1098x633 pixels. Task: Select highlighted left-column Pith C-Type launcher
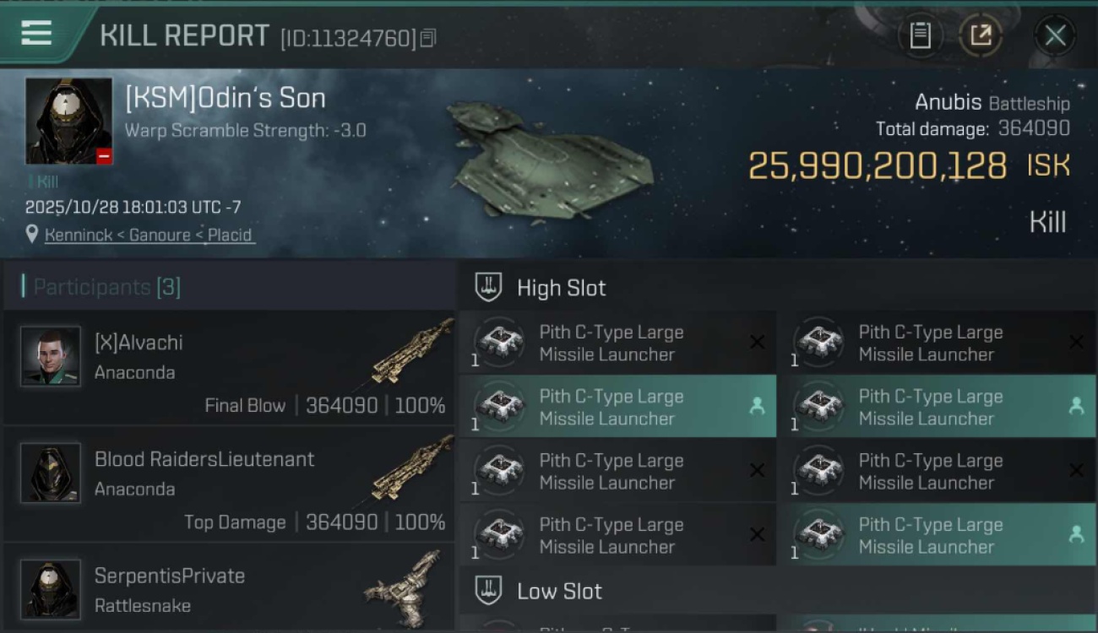(x=617, y=407)
